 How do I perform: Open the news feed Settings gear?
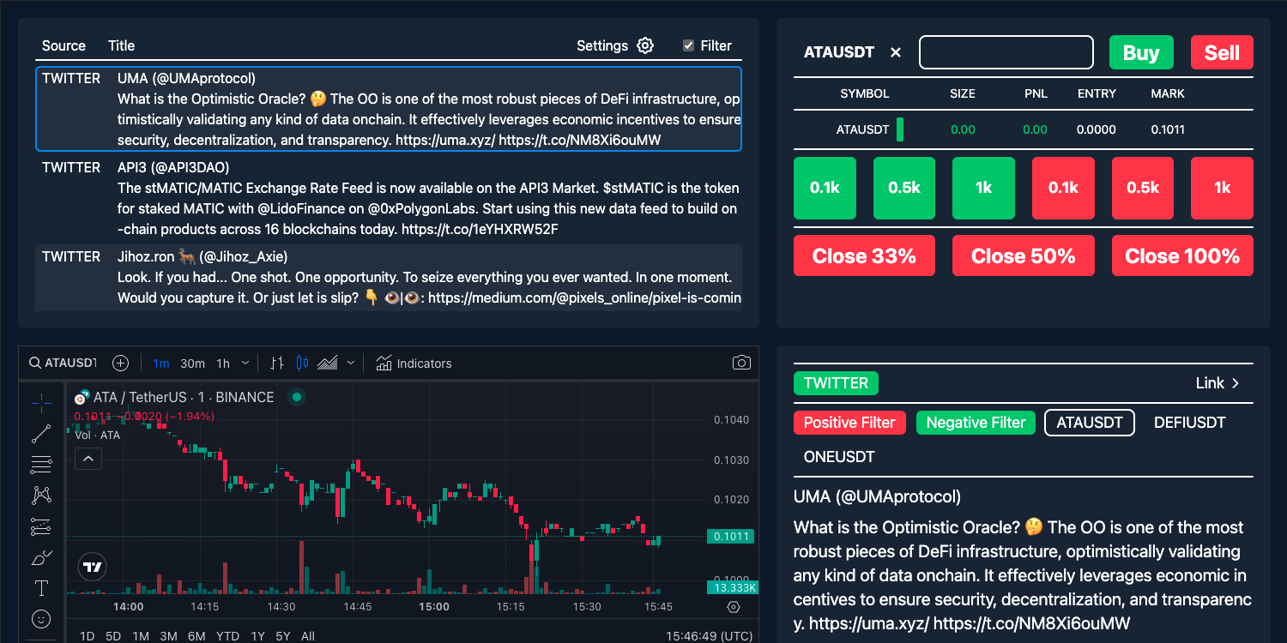click(645, 45)
